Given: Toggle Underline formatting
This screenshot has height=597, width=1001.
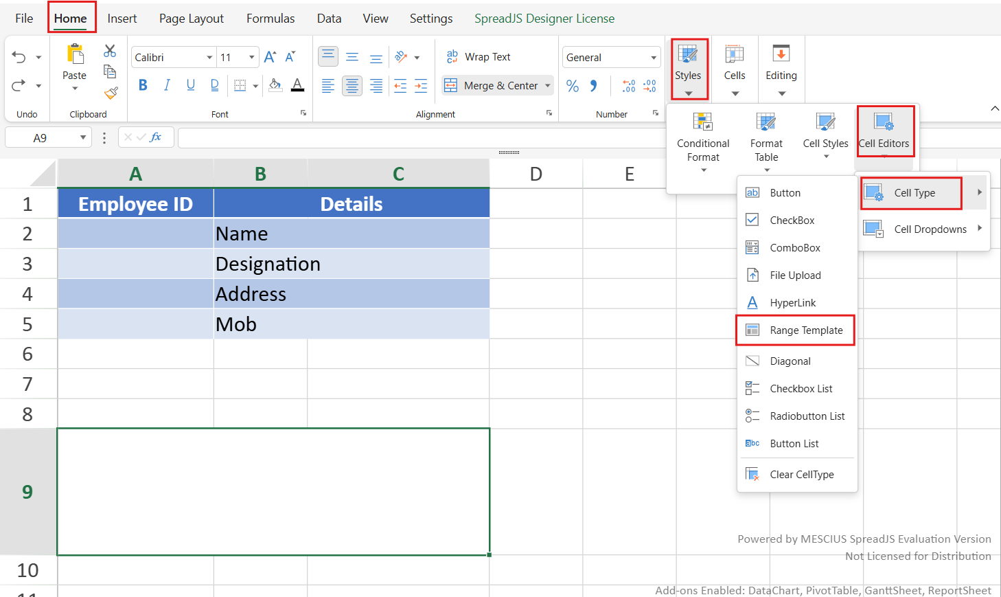Looking at the screenshot, I should pos(191,85).
